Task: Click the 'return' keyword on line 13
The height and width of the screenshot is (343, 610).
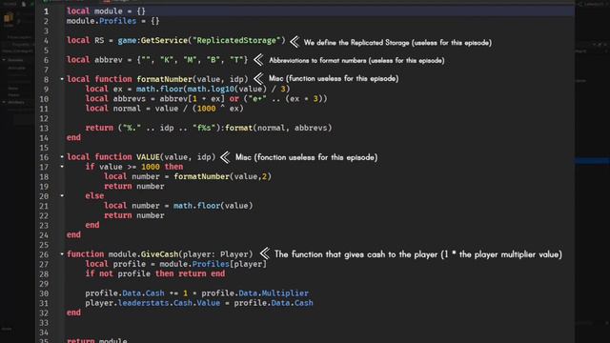Action: [99, 128]
